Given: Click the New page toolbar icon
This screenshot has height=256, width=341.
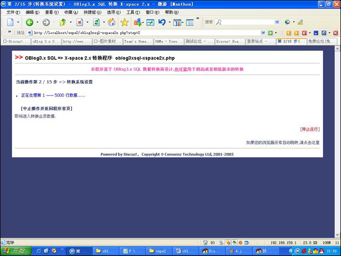Looking at the screenshot, I should [x=10, y=22].
